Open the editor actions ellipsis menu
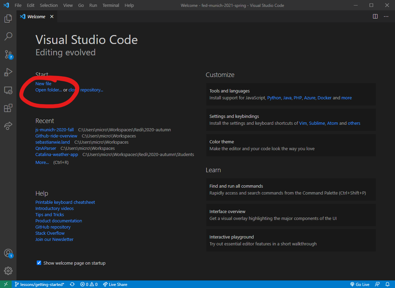The height and width of the screenshot is (288, 395). click(386, 16)
